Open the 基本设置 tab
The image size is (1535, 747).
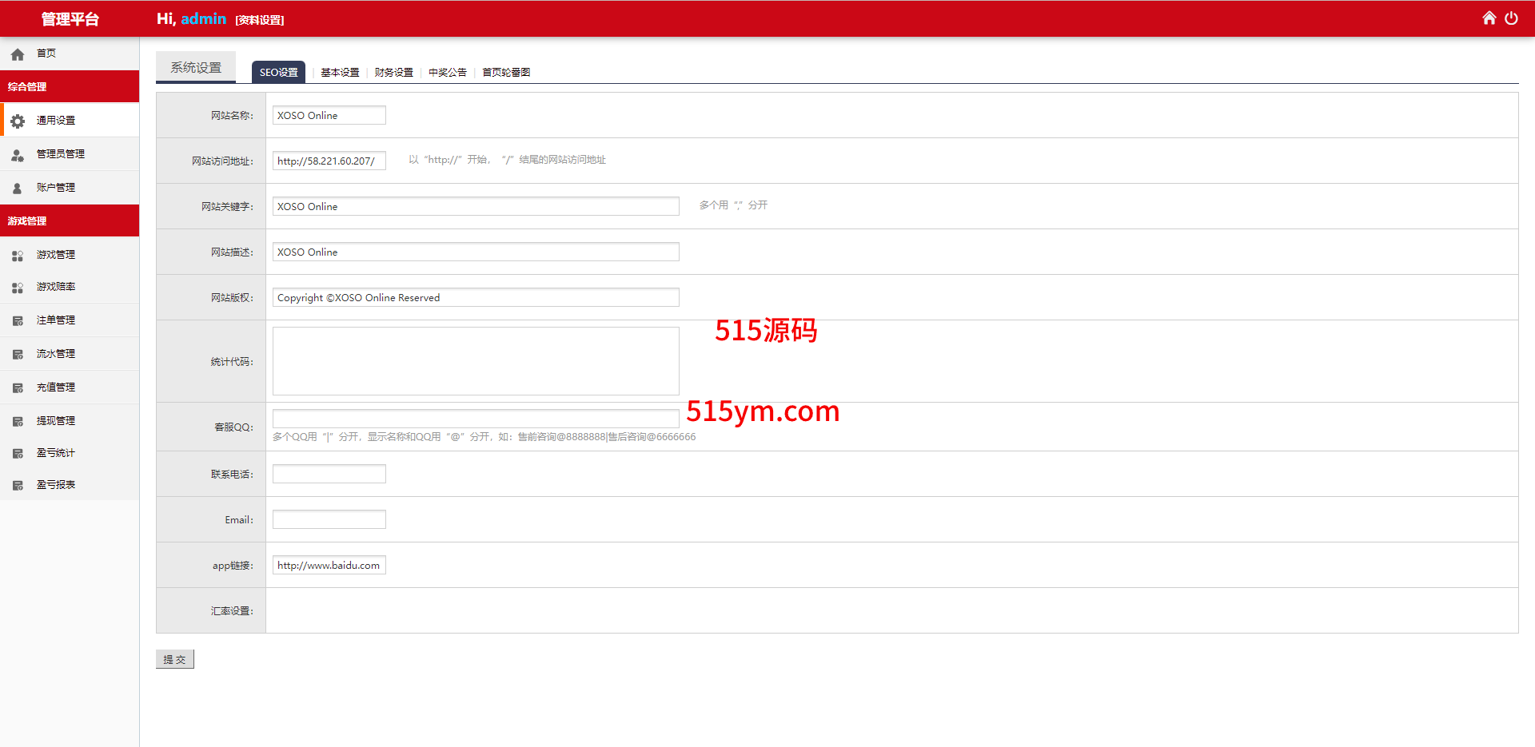[x=340, y=73]
